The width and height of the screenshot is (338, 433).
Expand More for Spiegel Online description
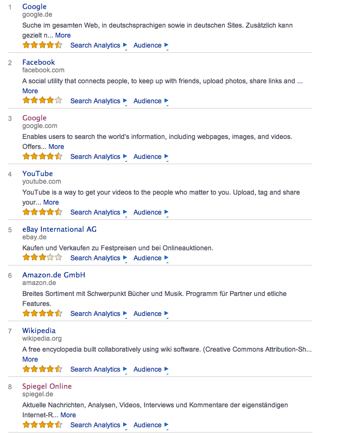[68, 415]
